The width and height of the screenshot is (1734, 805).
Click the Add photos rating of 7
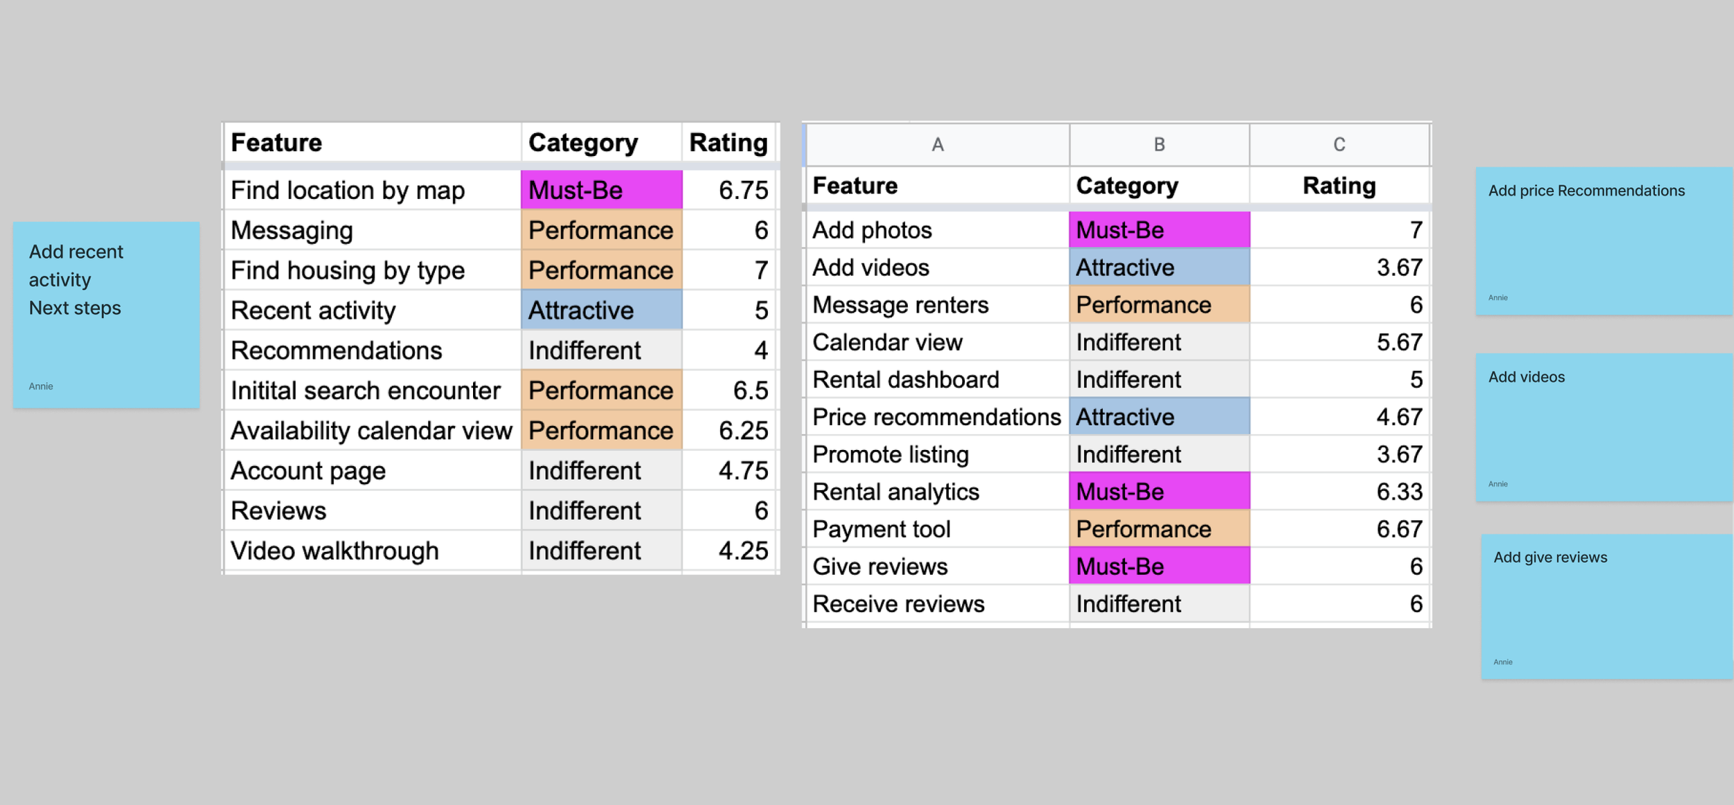(1339, 230)
